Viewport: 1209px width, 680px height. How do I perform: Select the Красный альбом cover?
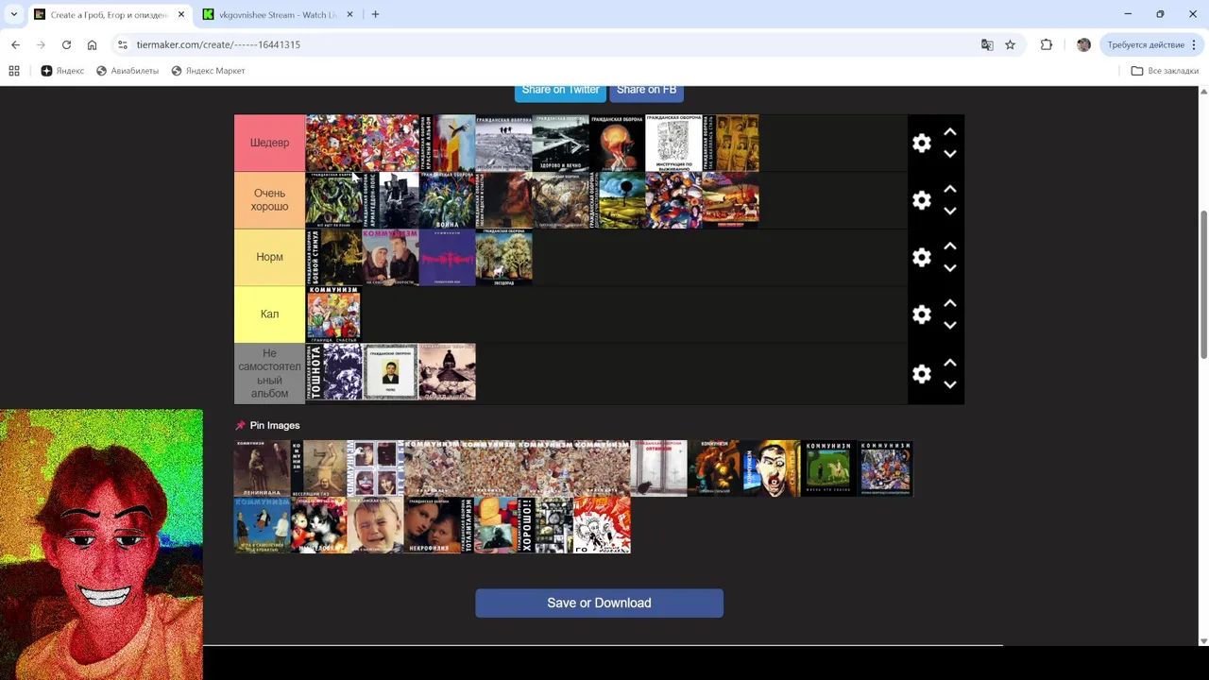(x=447, y=143)
